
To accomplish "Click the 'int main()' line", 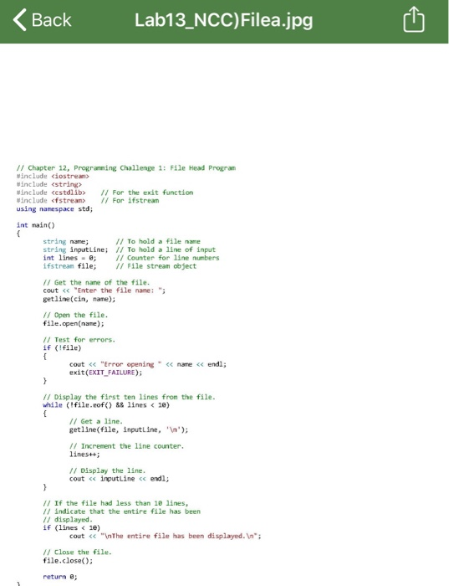I will (x=35, y=225).
